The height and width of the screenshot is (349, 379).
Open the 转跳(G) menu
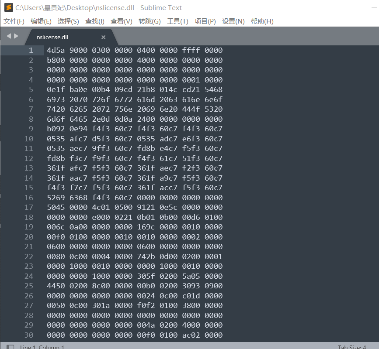(150, 21)
